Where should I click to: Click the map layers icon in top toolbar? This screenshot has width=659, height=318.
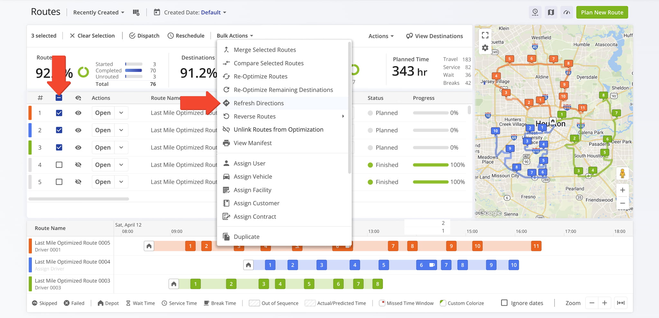[x=551, y=13]
